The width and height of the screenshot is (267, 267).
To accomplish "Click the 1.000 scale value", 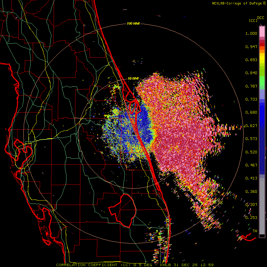I will click(x=251, y=33).
